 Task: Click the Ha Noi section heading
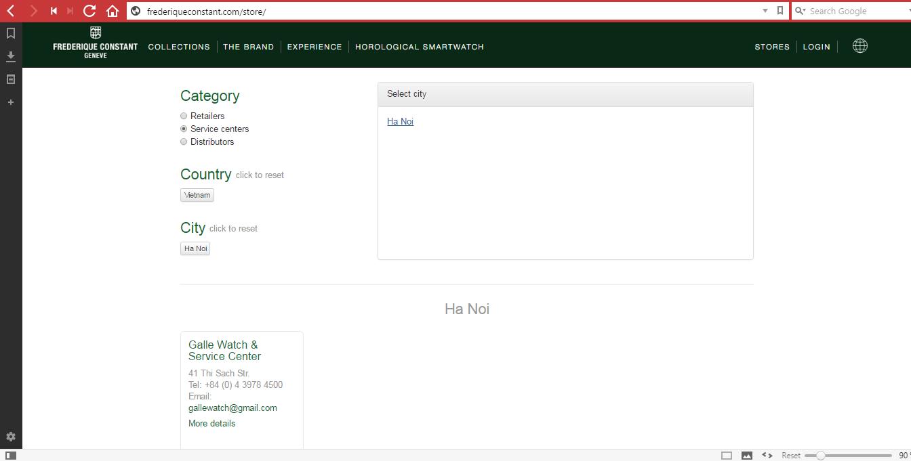467,309
